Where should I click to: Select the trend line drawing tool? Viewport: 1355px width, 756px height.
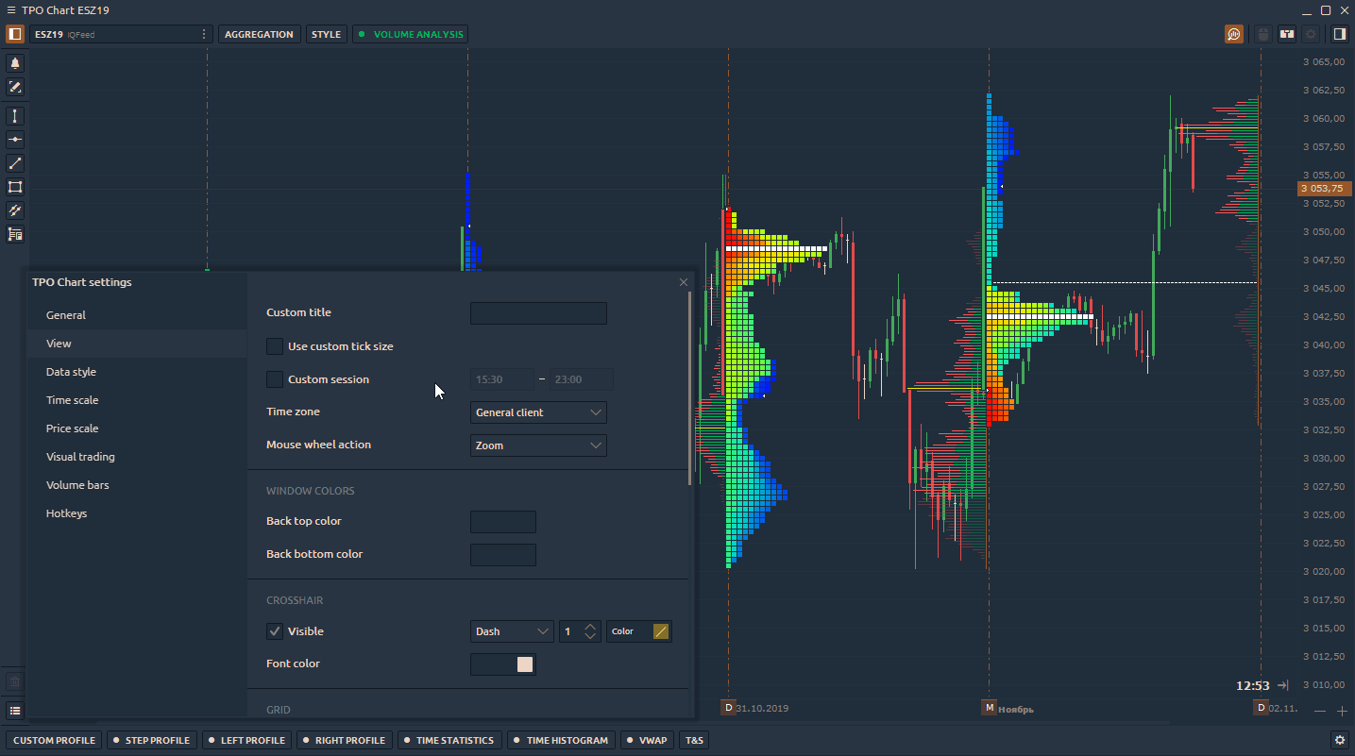pos(15,163)
